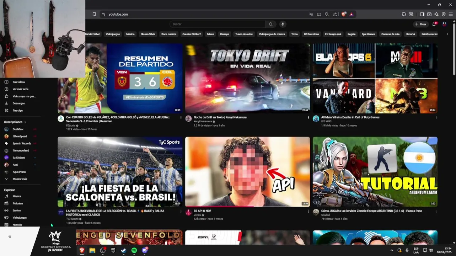Click the share page icon in address bar
This screenshot has height=256, width=456.
click(x=335, y=14)
